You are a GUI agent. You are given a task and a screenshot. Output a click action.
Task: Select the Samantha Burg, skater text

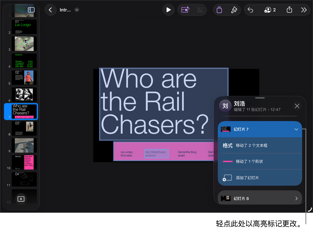pos(187,154)
